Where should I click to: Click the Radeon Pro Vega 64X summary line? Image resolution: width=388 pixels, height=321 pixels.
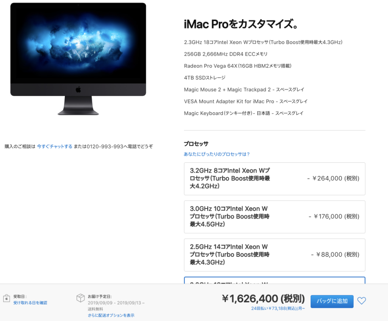point(238,66)
